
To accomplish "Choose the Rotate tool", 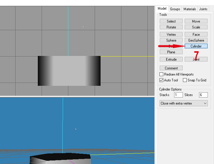I will [x=171, y=27].
